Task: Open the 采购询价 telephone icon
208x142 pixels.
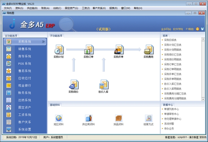Action: tap(74, 84)
